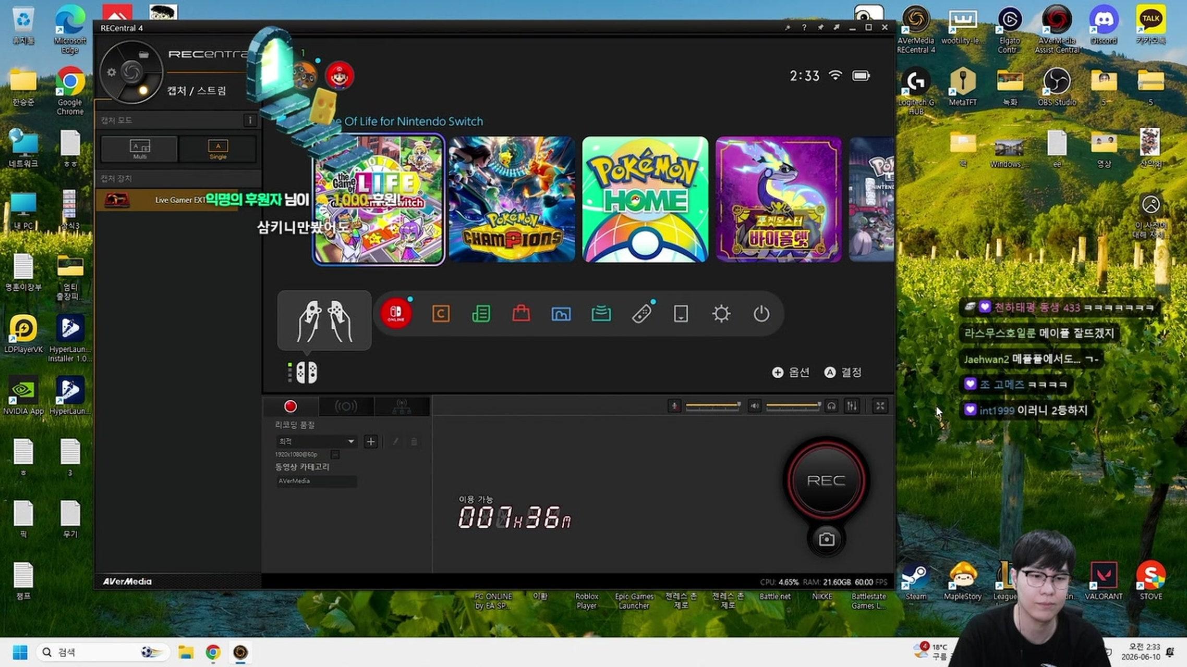Image resolution: width=1187 pixels, height=667 pixels.
Task: Open the Record tab with the red circle
Action: [290, 406]
